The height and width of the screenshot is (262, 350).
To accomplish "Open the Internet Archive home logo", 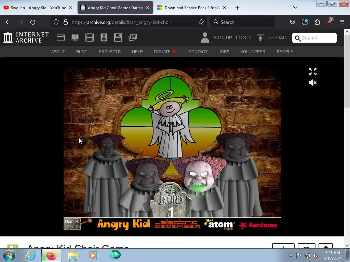I will tap(26, 38).
